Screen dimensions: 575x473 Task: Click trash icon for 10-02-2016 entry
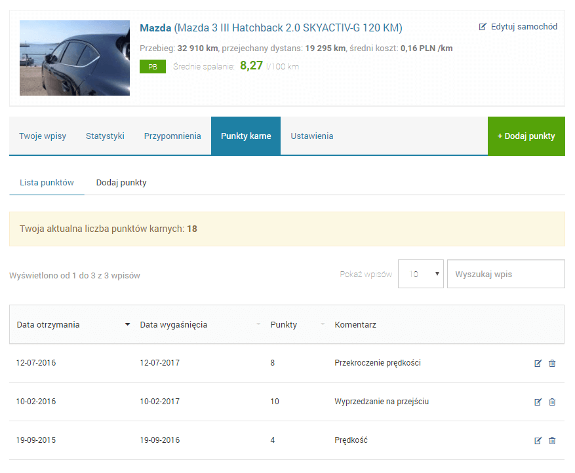tap(552, 402)
